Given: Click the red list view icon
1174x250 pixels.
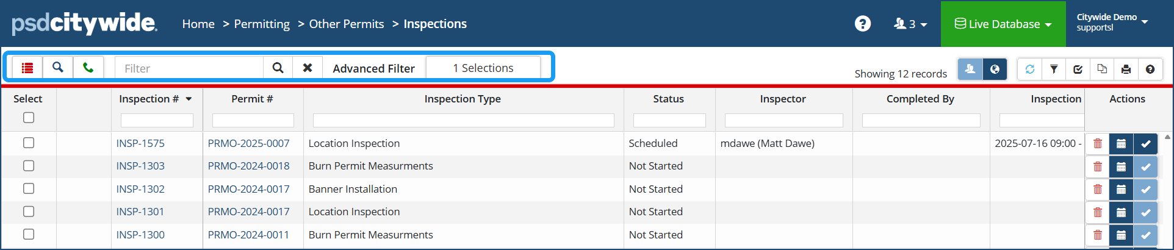Looking at the screenshot, I should pos(27,68).
